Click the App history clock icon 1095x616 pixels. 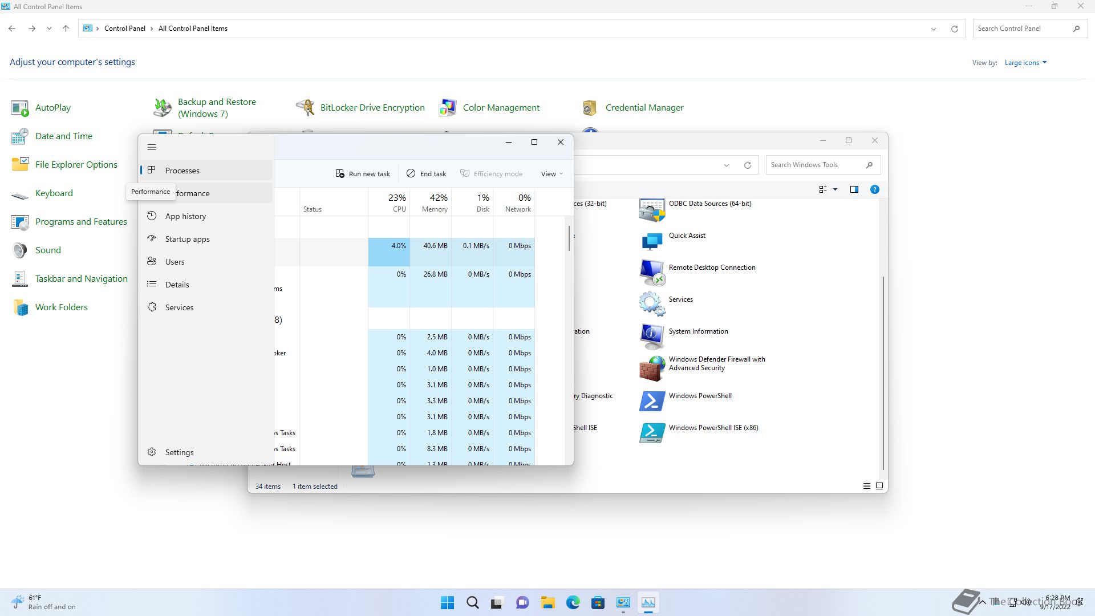(x=152, y=216)
